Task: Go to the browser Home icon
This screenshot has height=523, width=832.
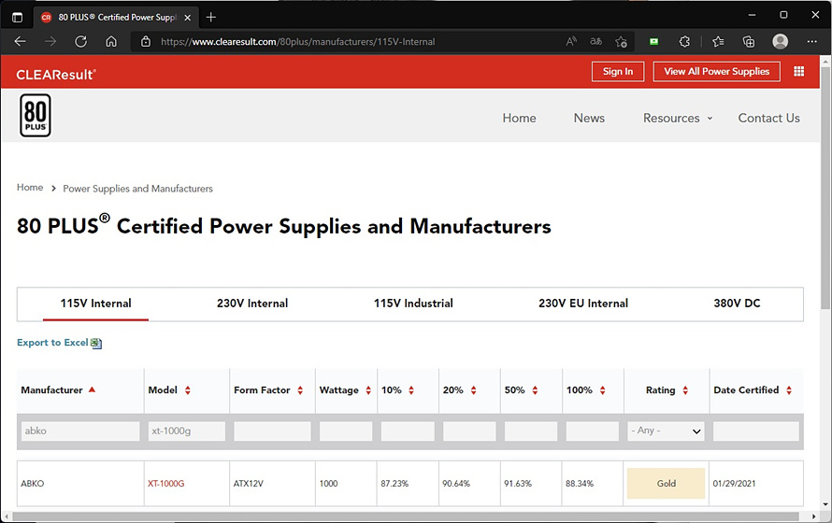Action: (x=111, y=41)
